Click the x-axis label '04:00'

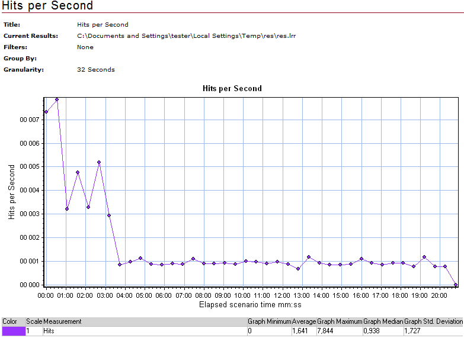(x=124, y=295)
